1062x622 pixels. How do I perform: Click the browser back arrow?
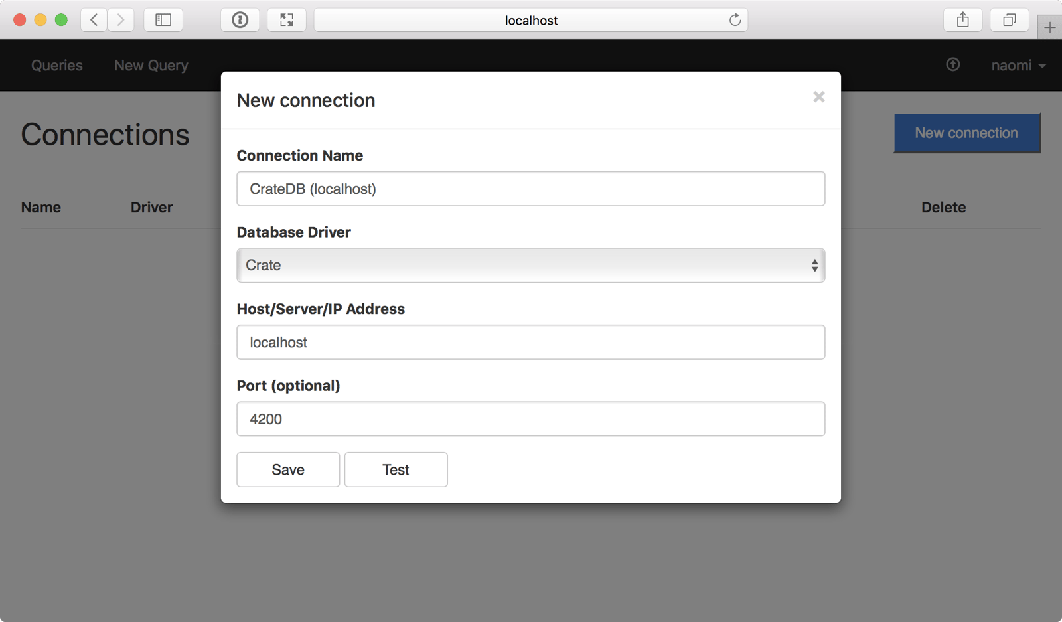tap(94, 19)
